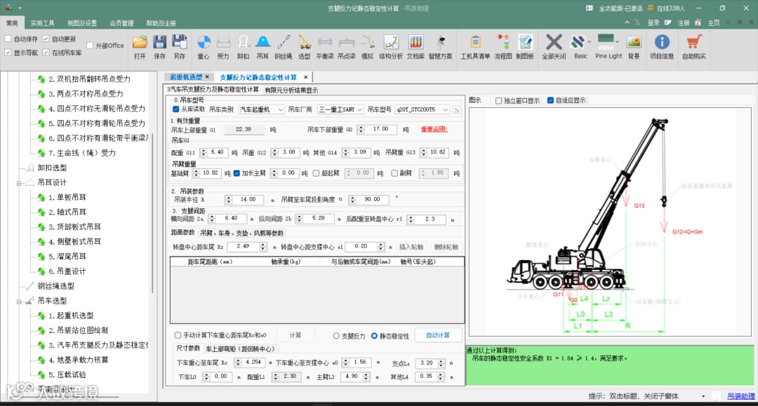Click the search icon beside 吊车型号
Screen dimensions: 758x406
click(456, 109)
